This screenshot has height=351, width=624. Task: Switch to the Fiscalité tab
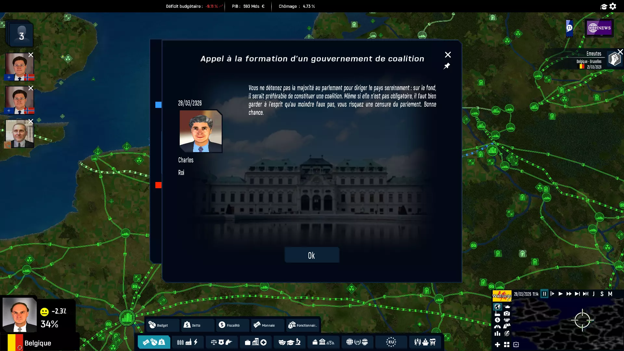click(233, 325)
